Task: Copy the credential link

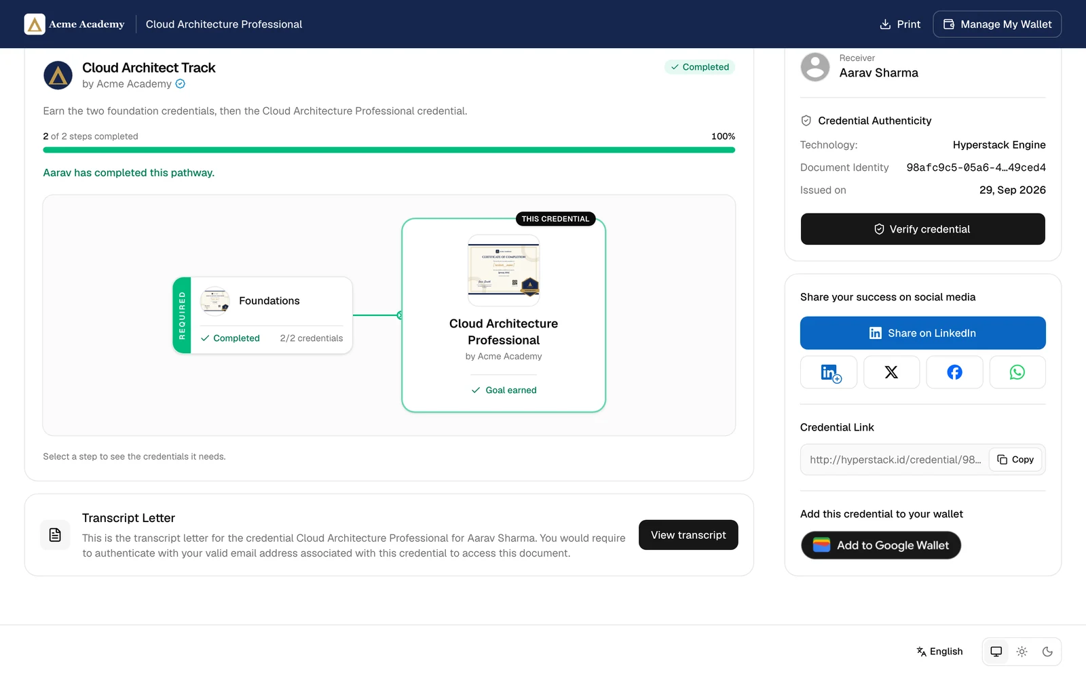Action: coord(1015,460)
